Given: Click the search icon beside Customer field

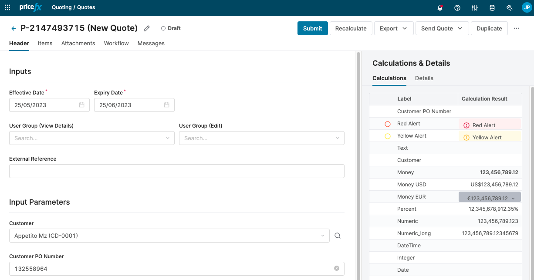Looking at the screenshot, I should pos(338,236).
